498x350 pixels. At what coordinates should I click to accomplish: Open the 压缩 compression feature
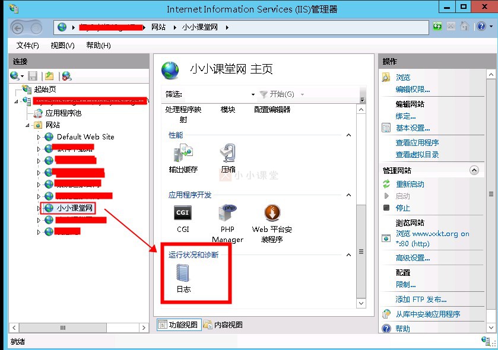pos(228,158)
